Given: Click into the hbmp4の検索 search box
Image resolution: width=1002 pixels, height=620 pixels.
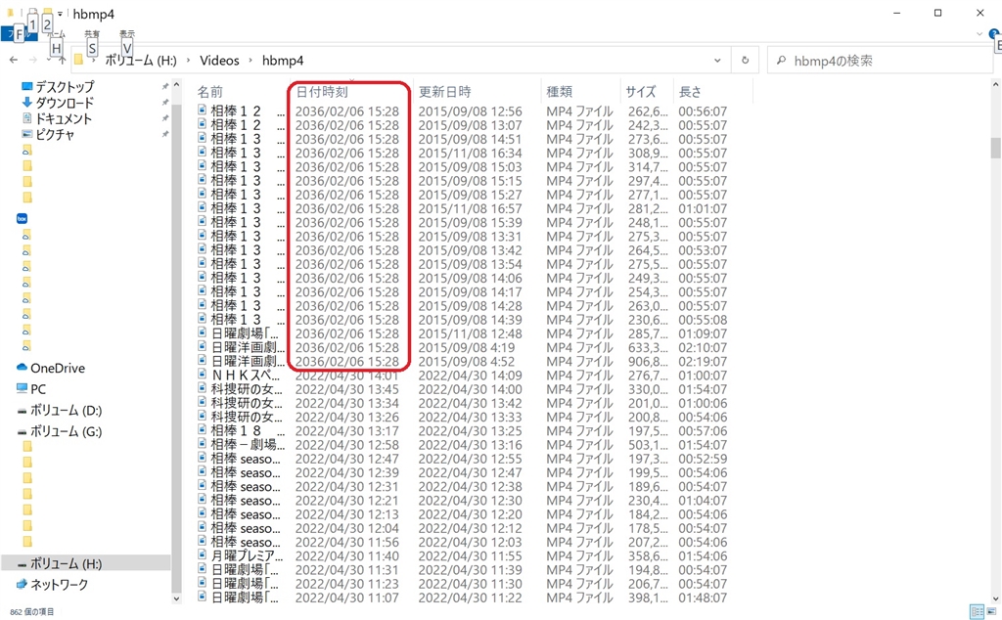Looking at the screenshot, I should pos(882,60).
